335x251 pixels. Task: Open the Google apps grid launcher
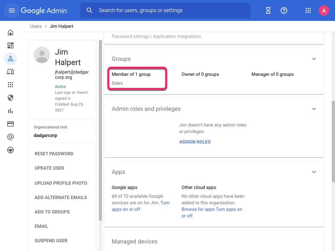pyautogui.click(x=308, y=10)
